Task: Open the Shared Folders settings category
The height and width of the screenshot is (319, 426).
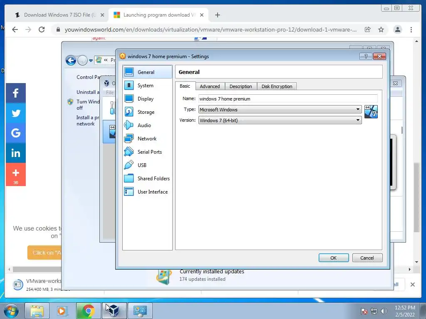Action: [148, 178]
